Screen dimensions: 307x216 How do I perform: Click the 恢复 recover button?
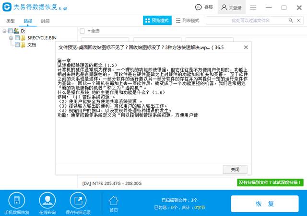point(265,204)
